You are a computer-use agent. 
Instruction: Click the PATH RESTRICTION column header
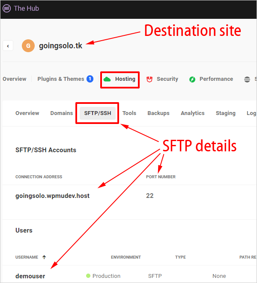(248, 257)
